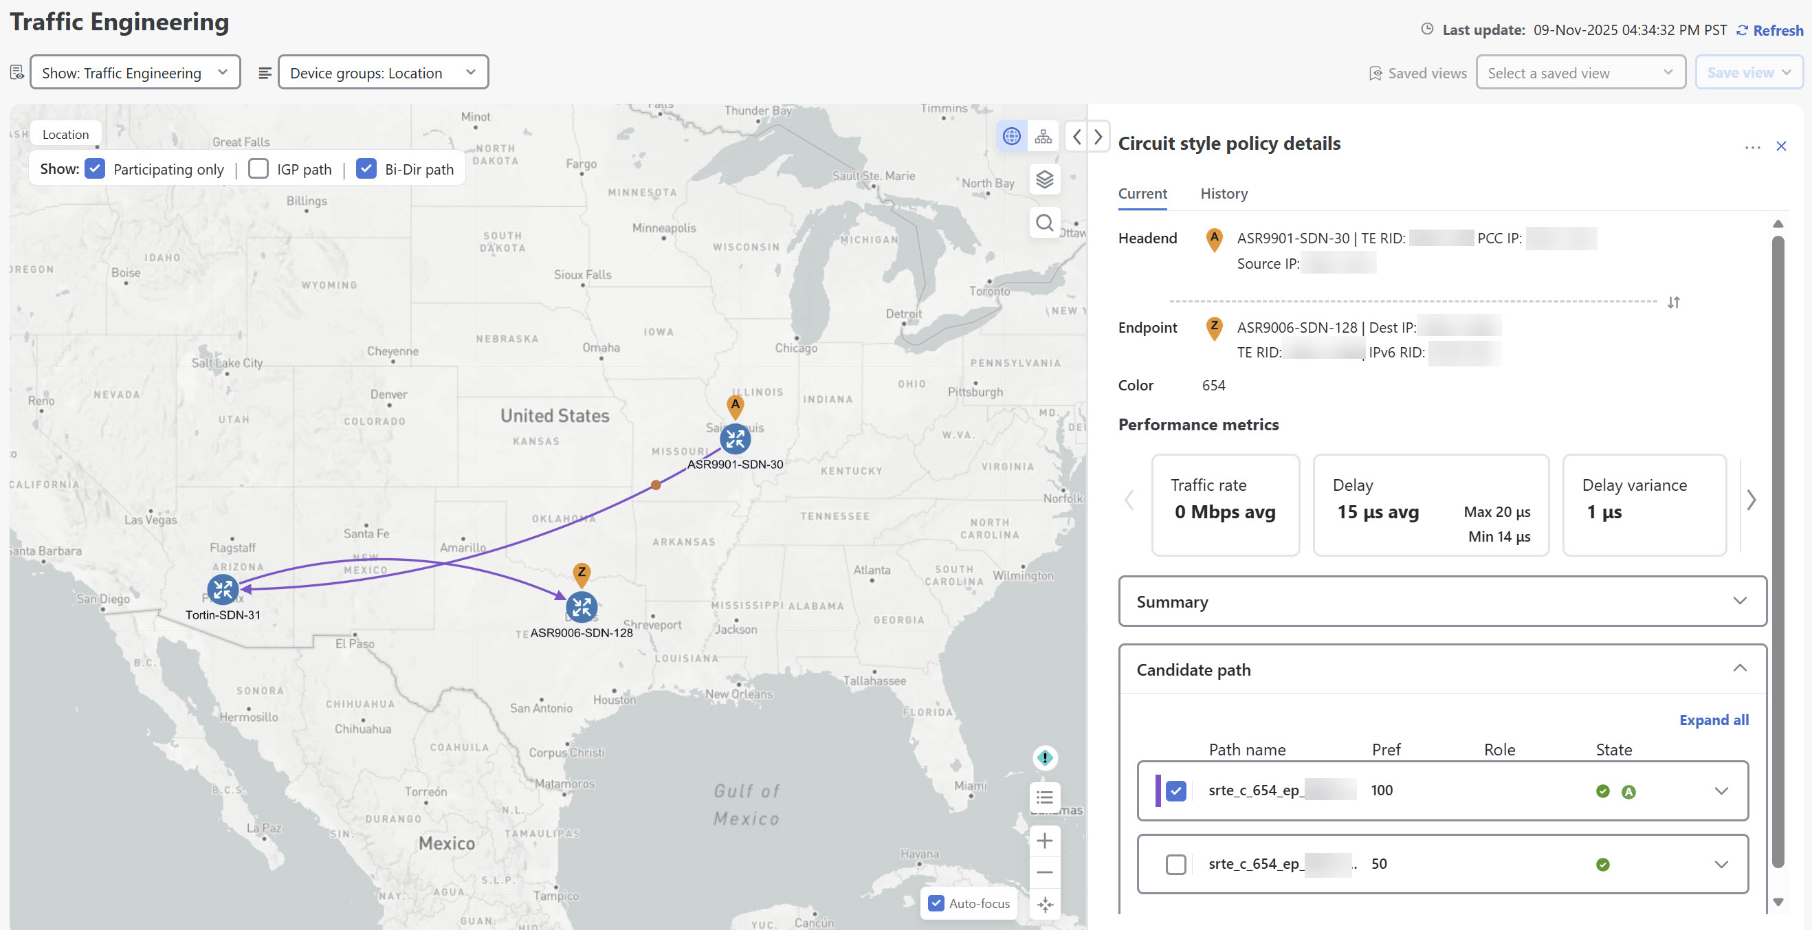The image size is (1812, 930).
Task: Open the Device groups: Location dropdown
Action: click(x=383, y=72)
